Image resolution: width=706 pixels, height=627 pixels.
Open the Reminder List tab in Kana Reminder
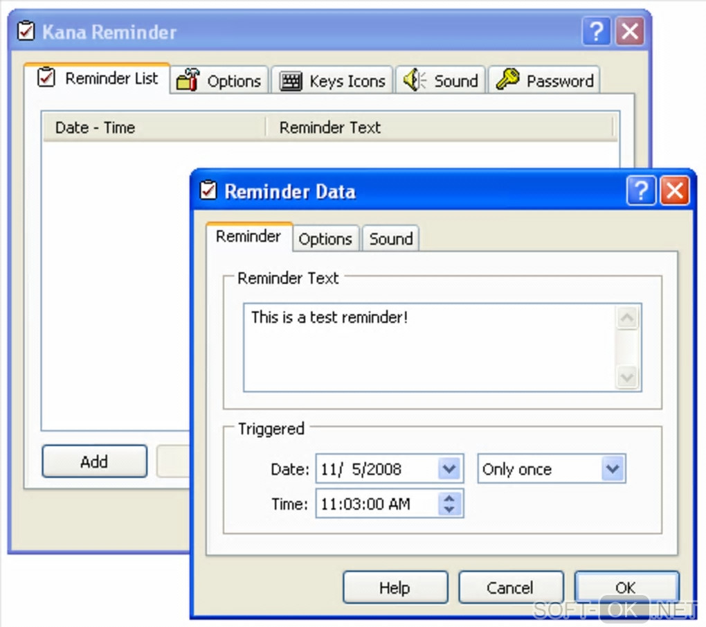(98, 78)
